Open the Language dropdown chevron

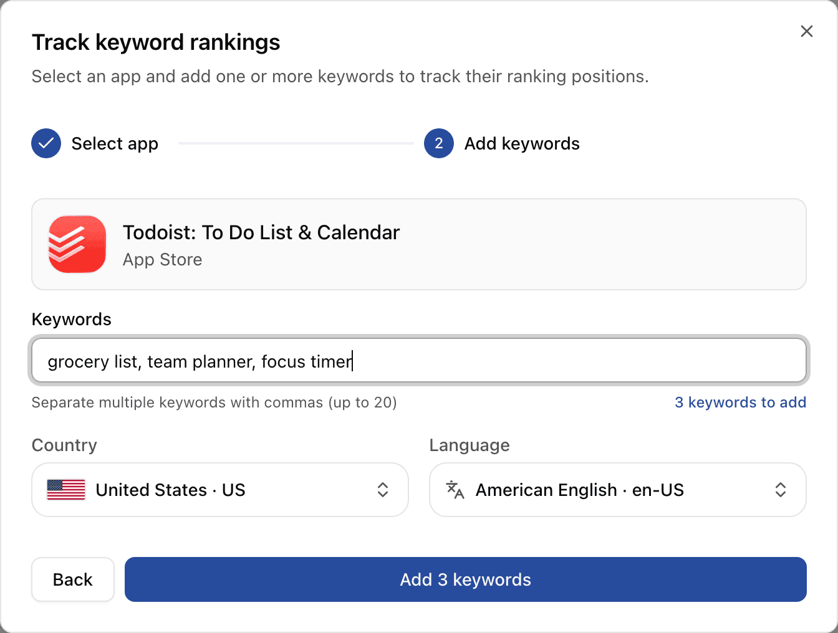[781, 490]
